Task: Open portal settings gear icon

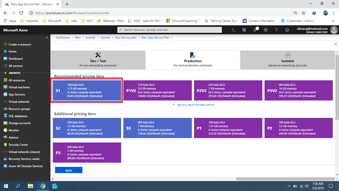Action: click(266, 30)
